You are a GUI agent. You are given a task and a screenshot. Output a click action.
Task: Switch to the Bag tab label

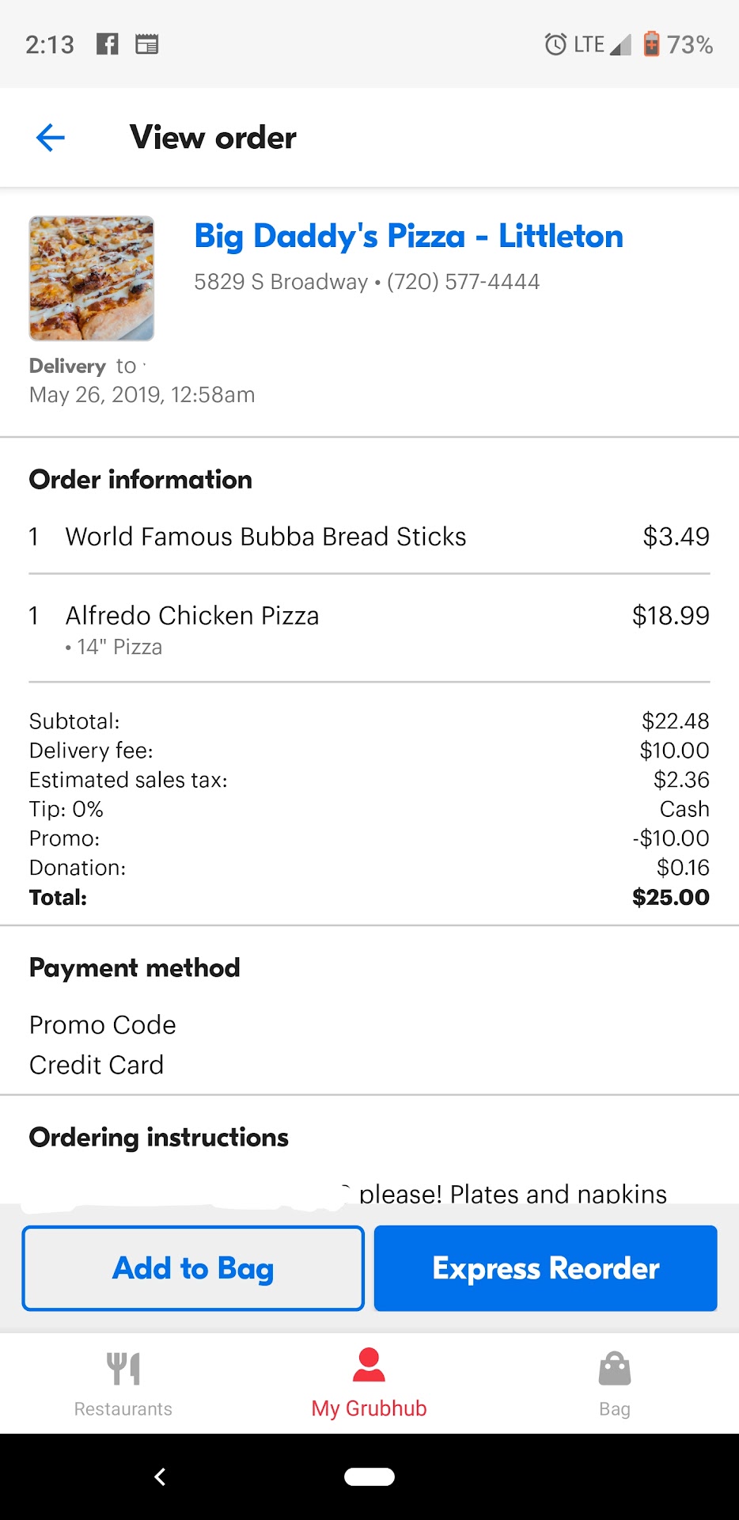[x=615, y=1409]
